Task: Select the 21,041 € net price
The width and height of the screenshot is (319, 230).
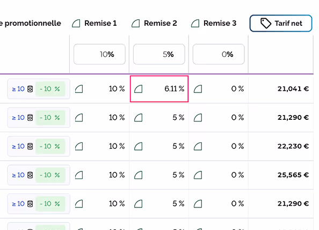Action: click(293, 89)
